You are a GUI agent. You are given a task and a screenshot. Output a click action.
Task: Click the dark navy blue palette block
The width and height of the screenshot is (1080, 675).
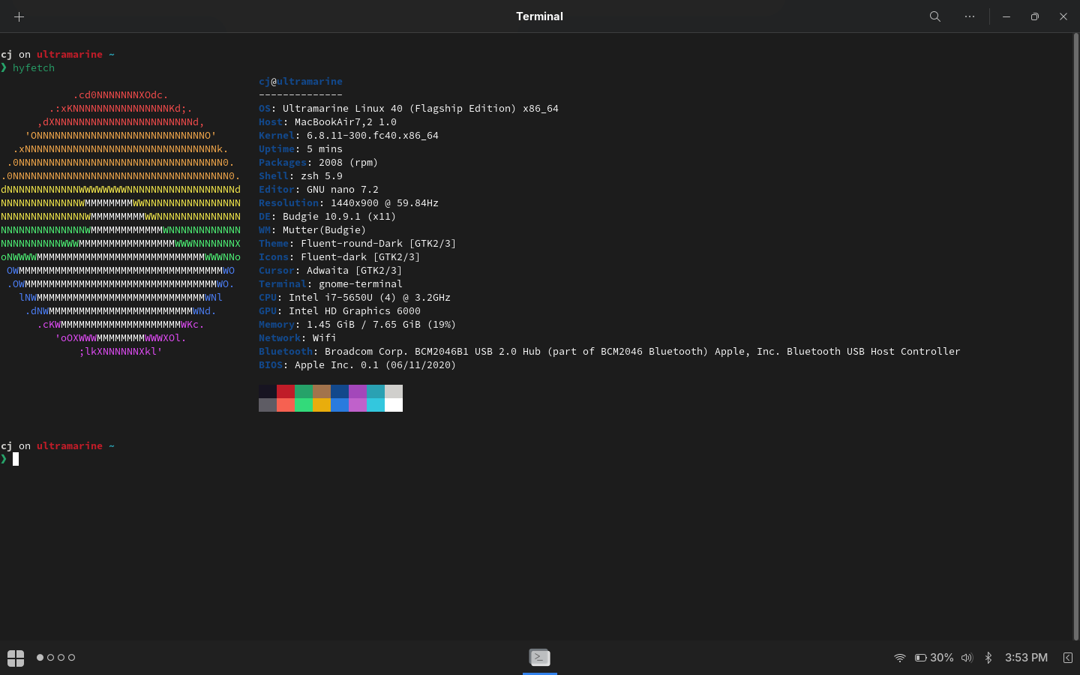340,391
